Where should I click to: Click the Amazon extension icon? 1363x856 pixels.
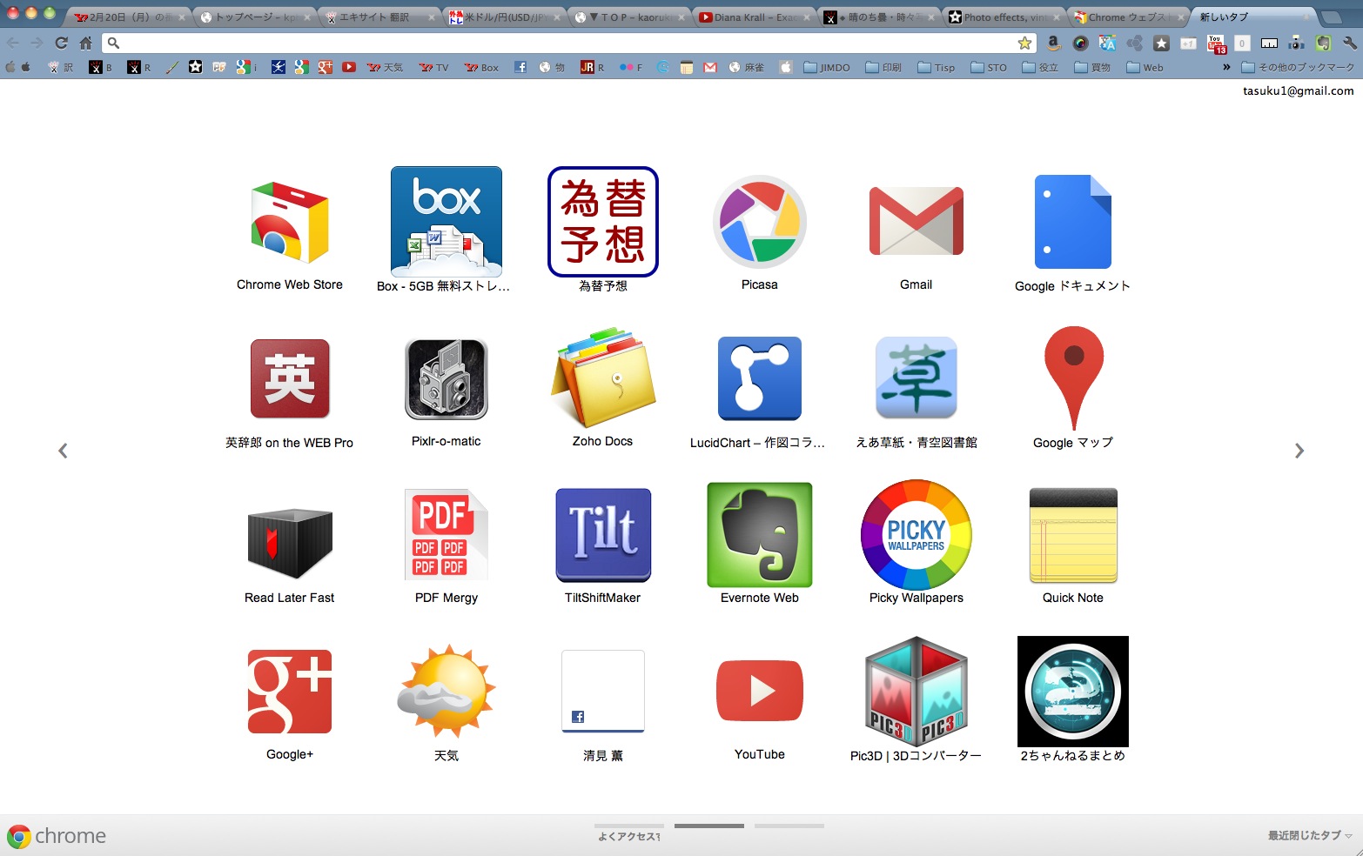[1053, 43]
